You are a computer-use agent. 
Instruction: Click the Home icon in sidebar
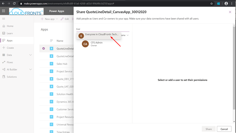pos(4,26)
